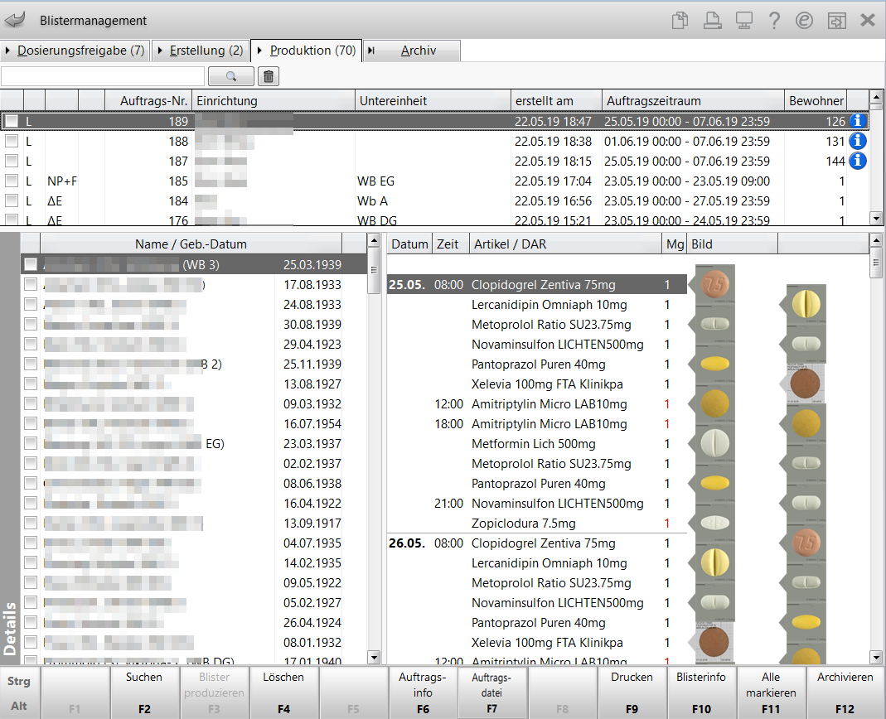The height and width of the screenshot is (719, 886).
Task: Click the Xelevia brown tablet image in second column
Action: click(806, 384)
